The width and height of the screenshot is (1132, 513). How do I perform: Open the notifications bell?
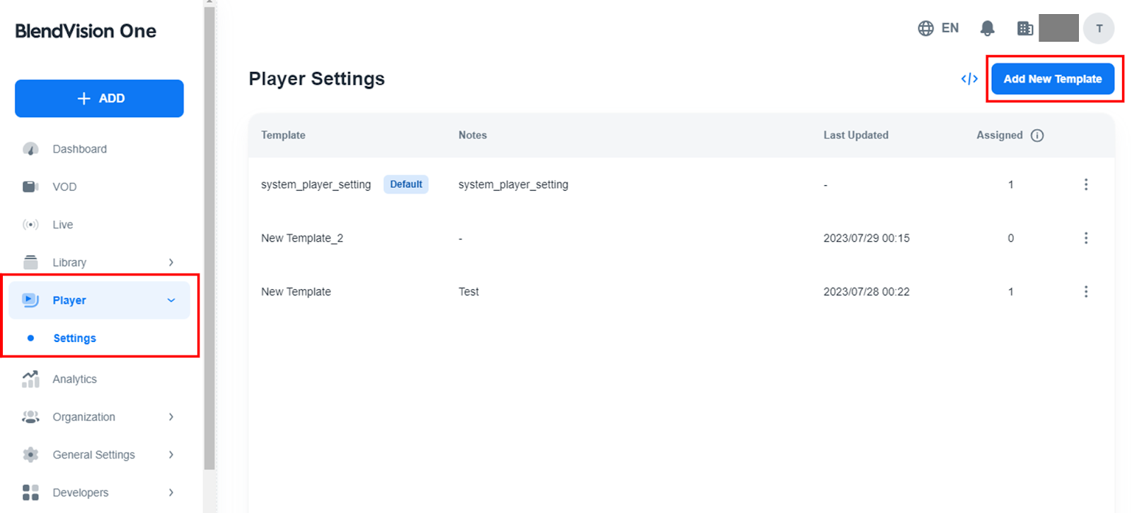(987, 28)
